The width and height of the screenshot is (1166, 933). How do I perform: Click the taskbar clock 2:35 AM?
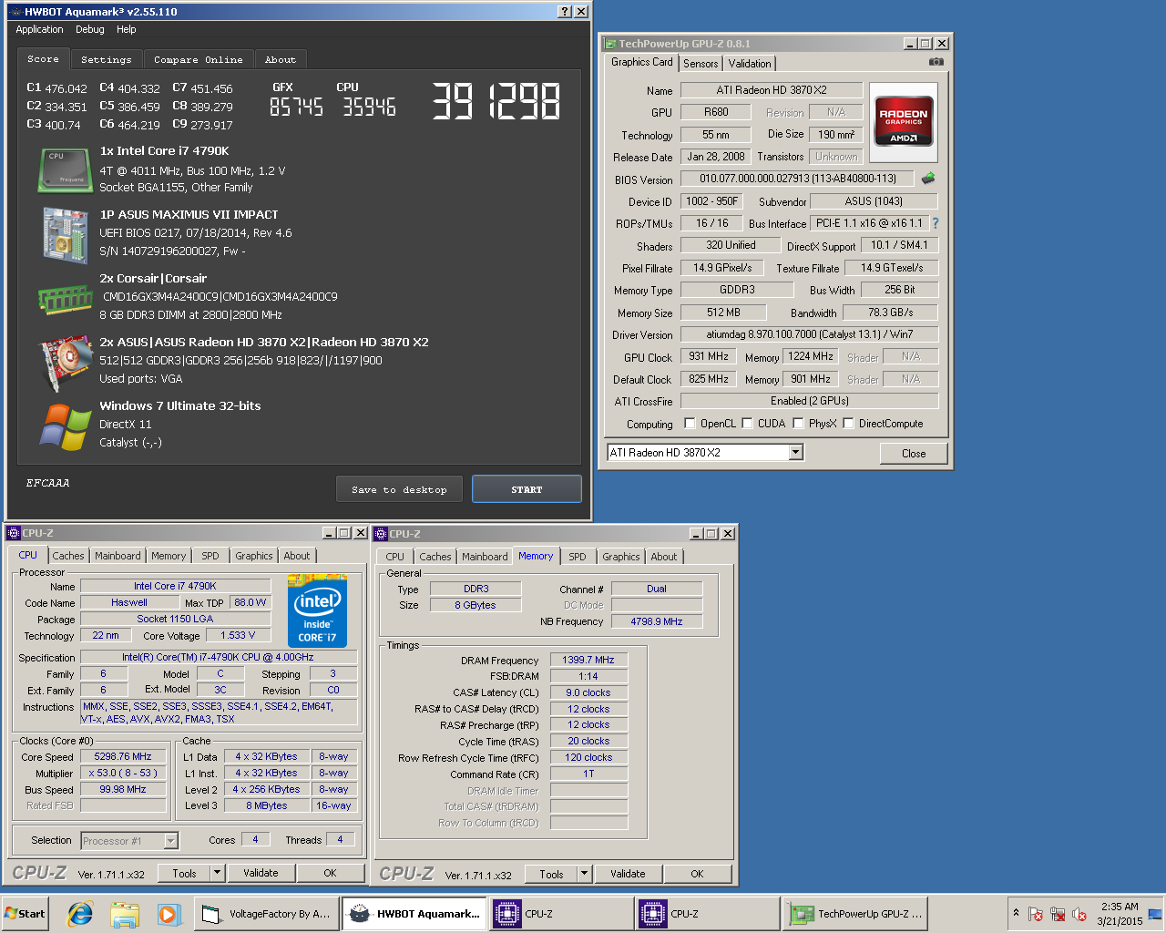point(1120,907)
